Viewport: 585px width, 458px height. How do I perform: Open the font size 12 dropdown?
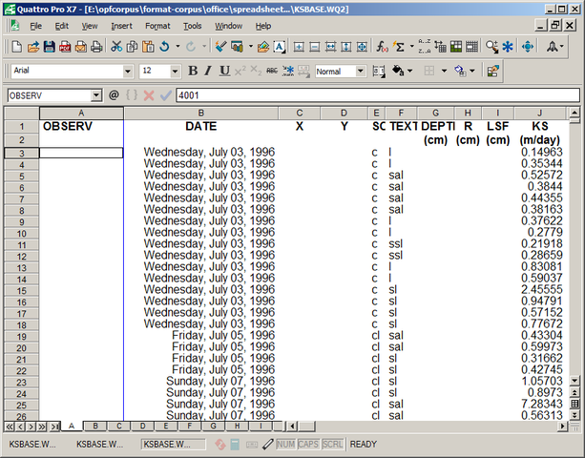(175, 71)
